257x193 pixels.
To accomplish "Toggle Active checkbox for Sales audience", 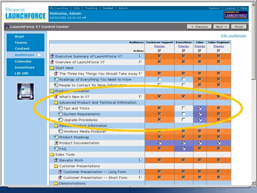I will [200, 51].
